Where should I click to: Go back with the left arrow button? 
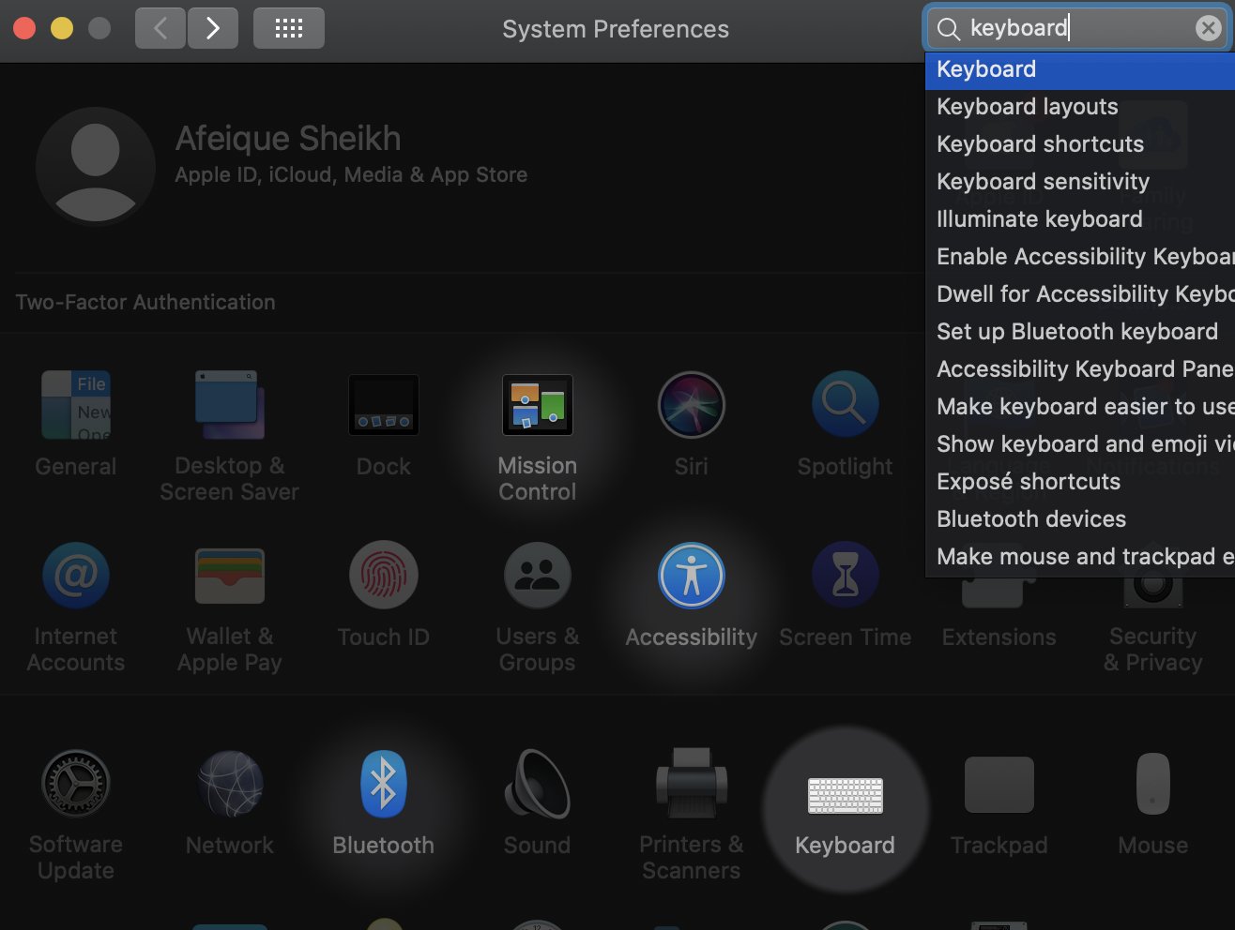click(160, 28)
